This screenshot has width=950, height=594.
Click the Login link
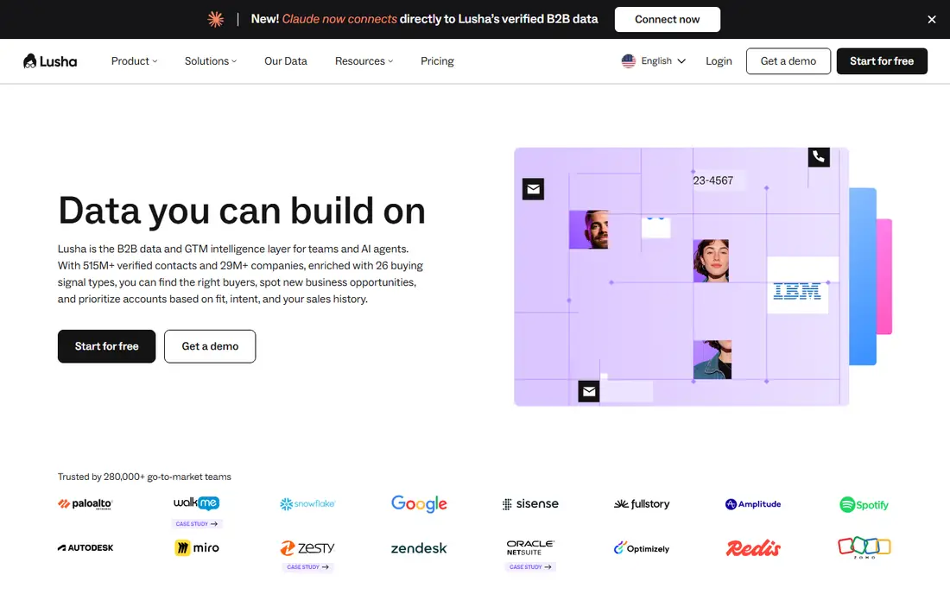(x=719, y=61)
